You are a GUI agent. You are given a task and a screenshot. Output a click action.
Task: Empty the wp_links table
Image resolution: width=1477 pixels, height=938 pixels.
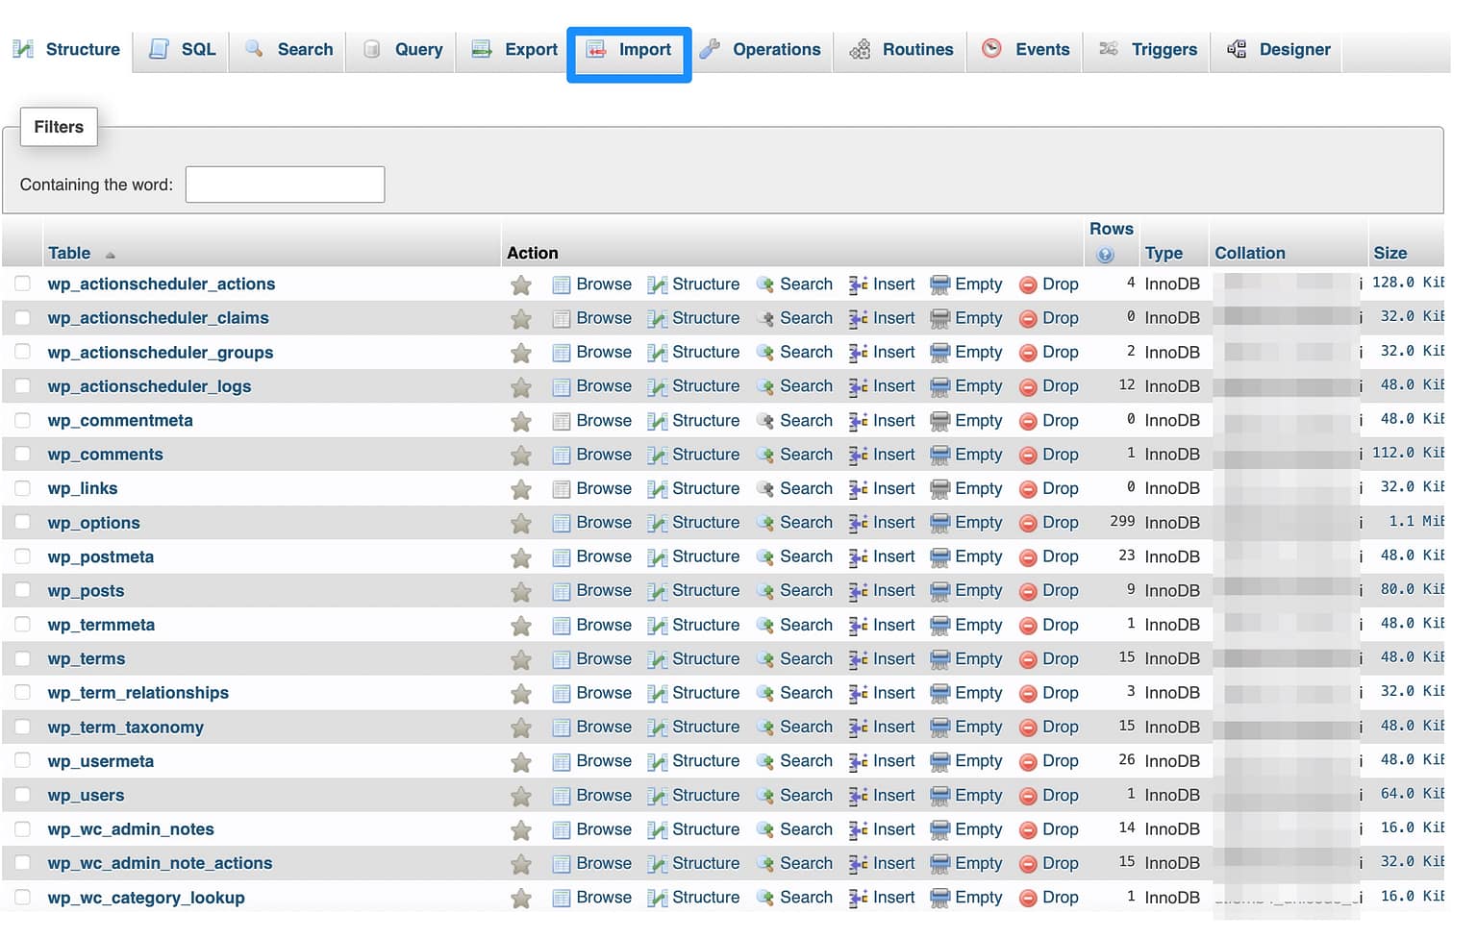[x=978, y=488]
